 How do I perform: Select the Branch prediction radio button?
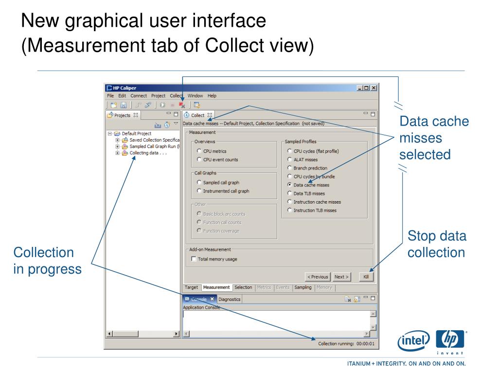(290, 168)
